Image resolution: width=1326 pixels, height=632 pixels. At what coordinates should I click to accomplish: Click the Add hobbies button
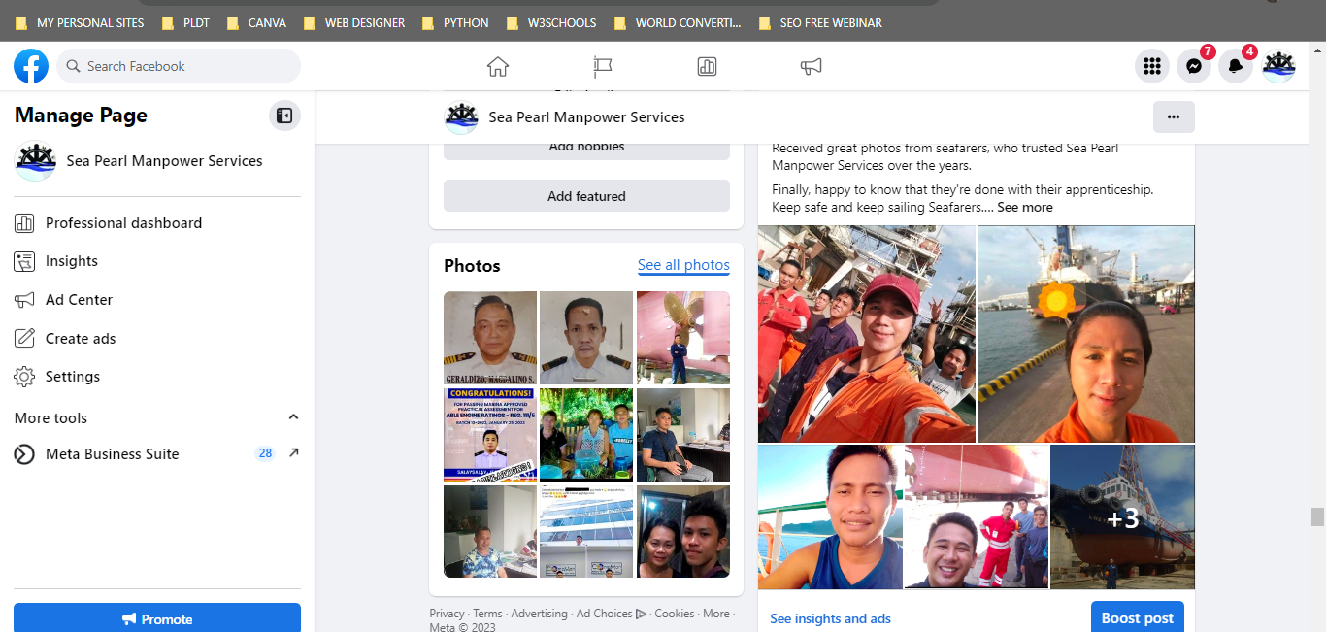coord(586,150)
